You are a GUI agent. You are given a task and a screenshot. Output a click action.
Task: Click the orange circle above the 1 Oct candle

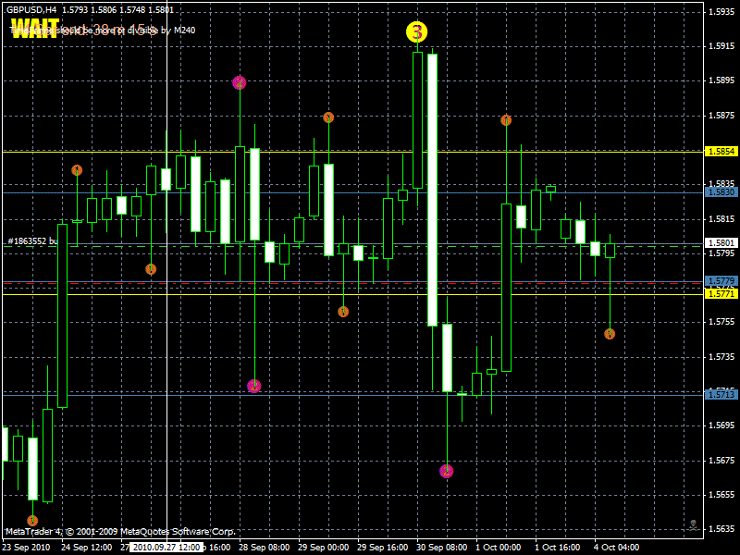pos(505,119)
